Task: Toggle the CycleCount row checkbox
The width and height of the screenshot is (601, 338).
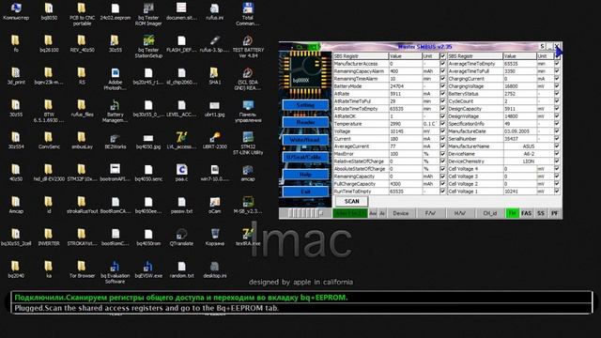Action: coord(557,101)
